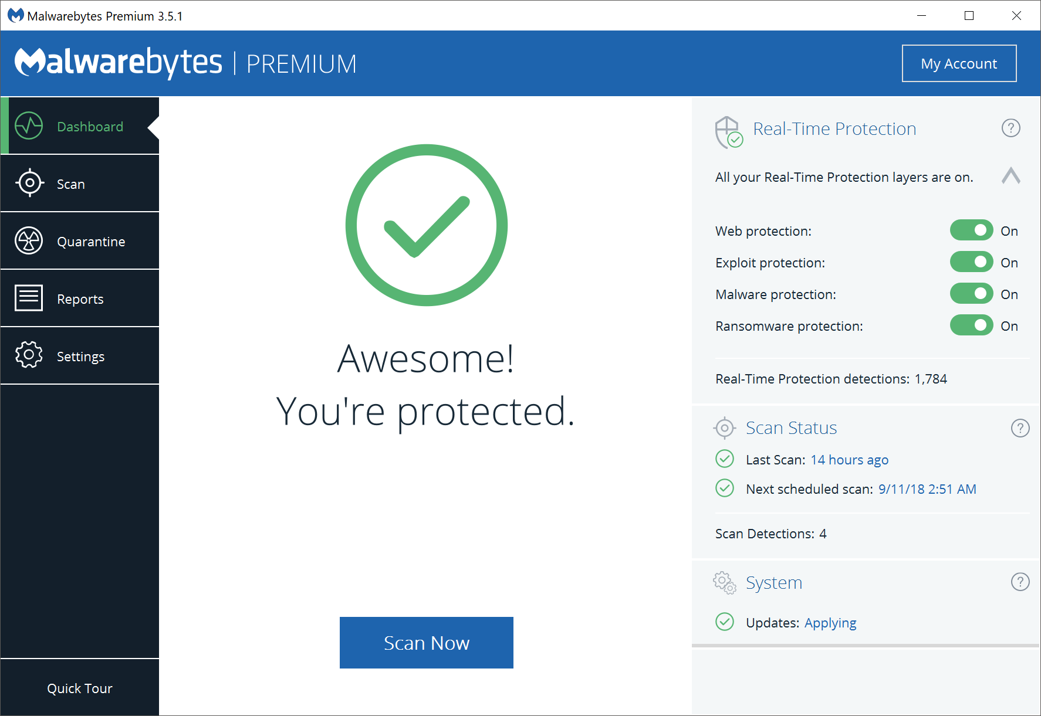Image resolution: width=1041 pixels, height=716 pixels.
Task: Click the Dashboard heartbeat icon
Action: 29,126
